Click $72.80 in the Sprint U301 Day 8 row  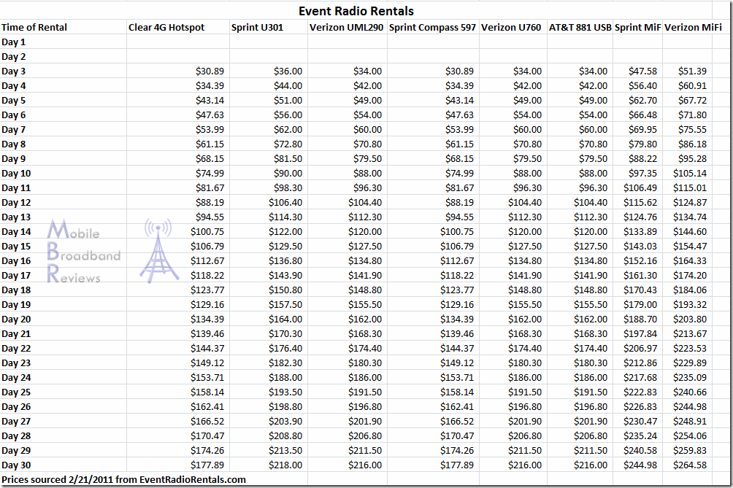(288, 144)
